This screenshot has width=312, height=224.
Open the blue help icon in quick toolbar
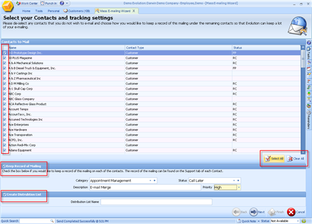click(x=62, y=3)
